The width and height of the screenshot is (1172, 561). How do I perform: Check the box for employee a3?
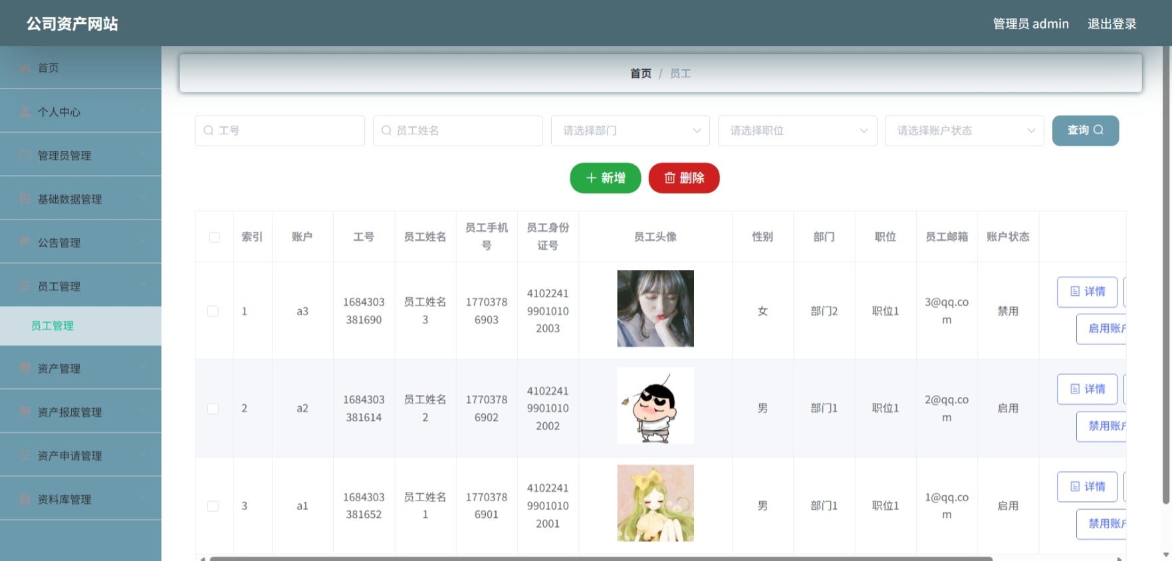(x=213, y=311)
